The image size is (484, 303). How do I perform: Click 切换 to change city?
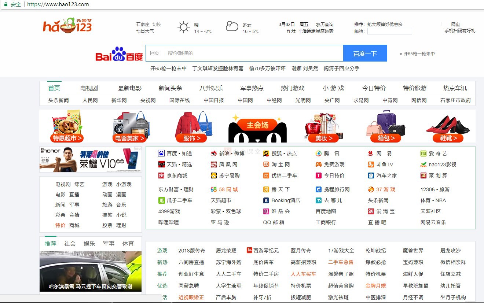(x=157, y=25)
